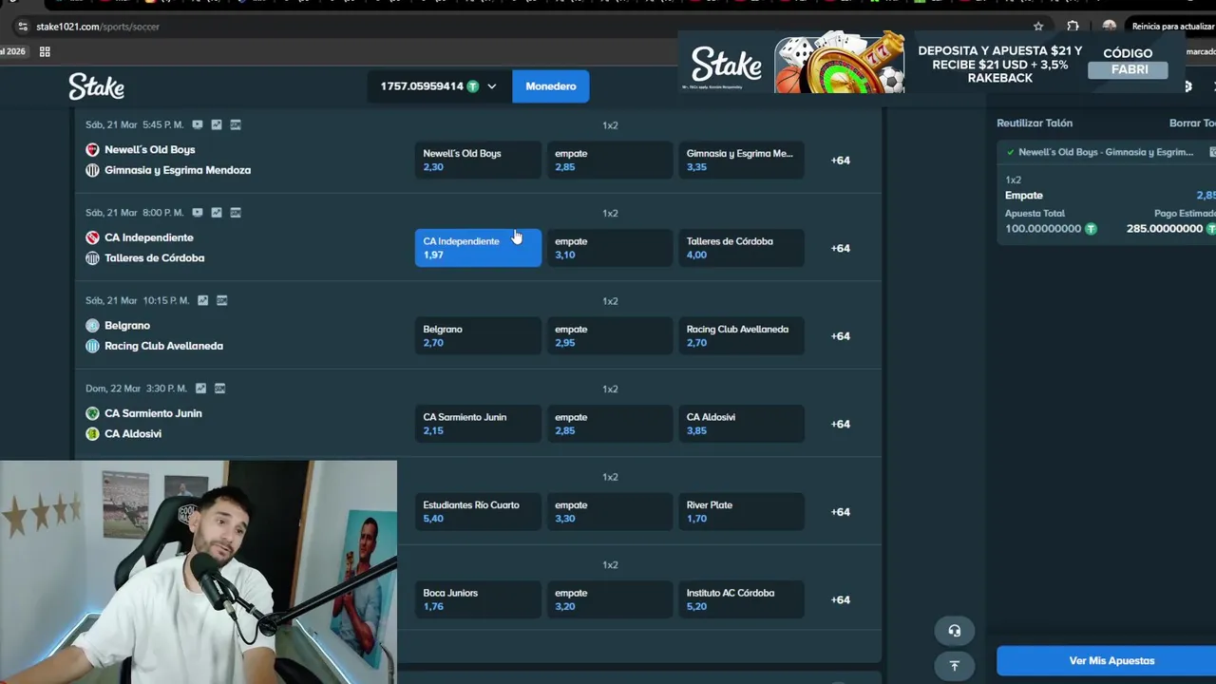Viewport: 1216px width, 684px height.
Task: Select Estudiantes Río Cuarto 5,40 odds
Action: point(478,511)
